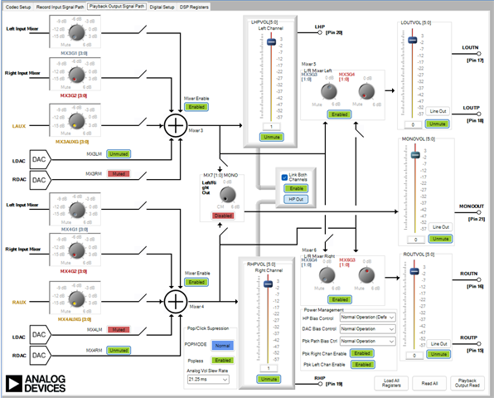This screenshot has width=494, height=398.
Task: Open Pbk Path Bias Ctrl dropdown
Action: pos(368,342)
